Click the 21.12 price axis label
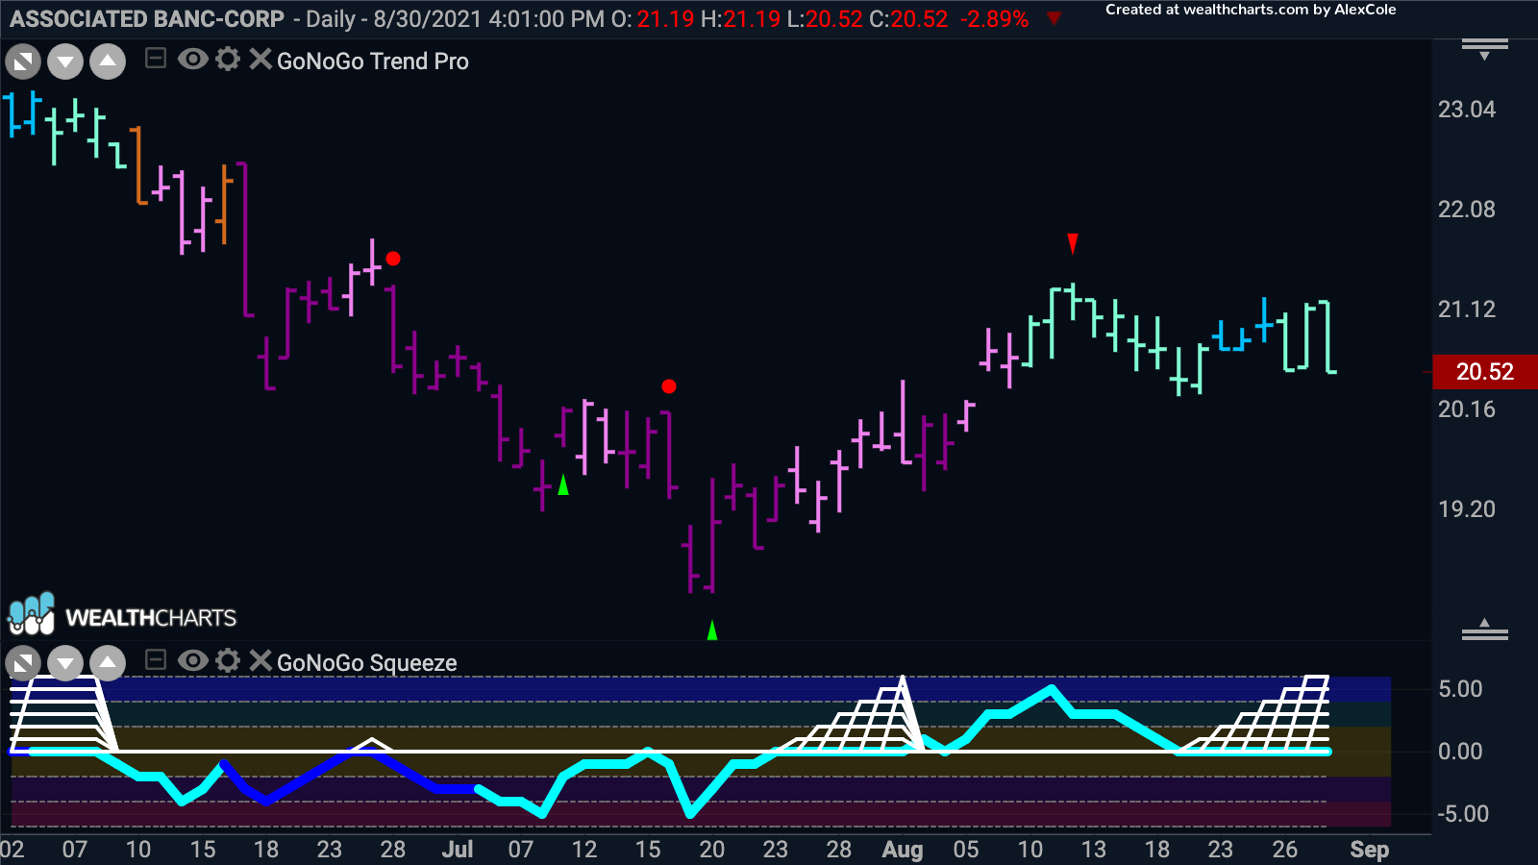1538x865 pixels. tap(1467, 309)
